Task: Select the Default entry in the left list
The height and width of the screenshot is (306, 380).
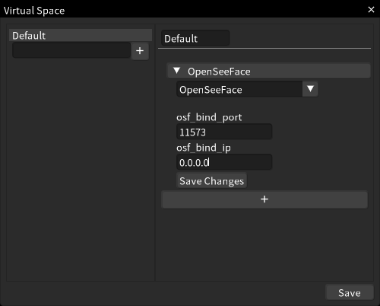Action: pos(81,35)
